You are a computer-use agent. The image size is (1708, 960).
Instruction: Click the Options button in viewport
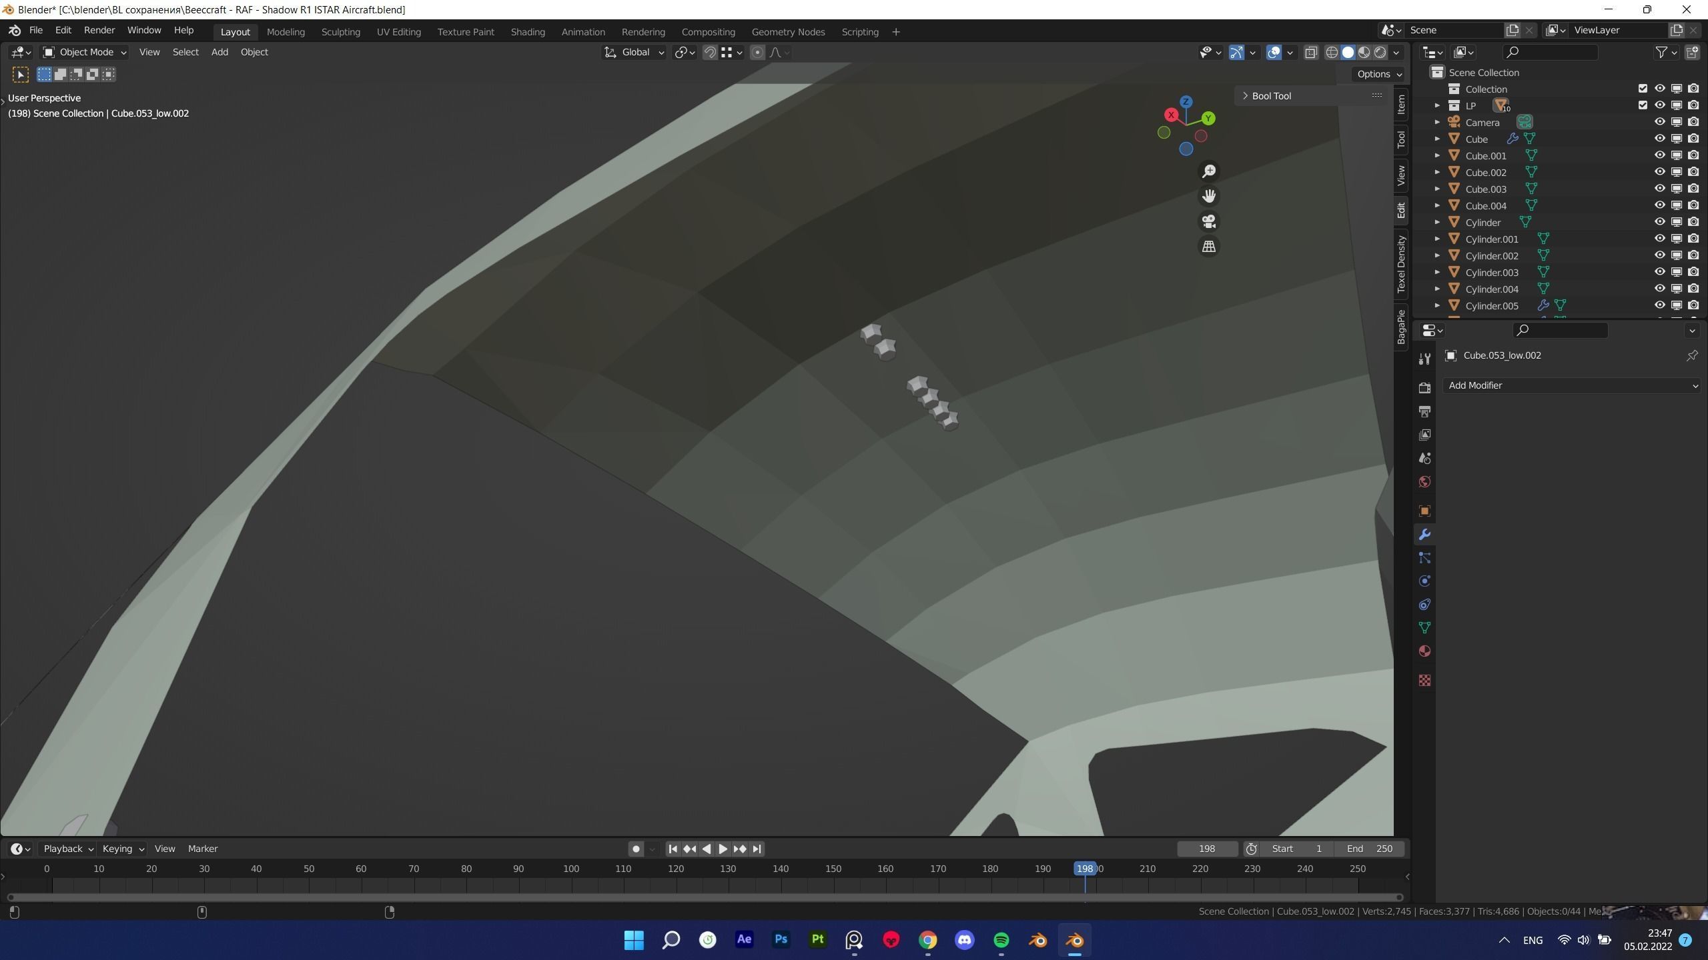tap(1378, 74)
